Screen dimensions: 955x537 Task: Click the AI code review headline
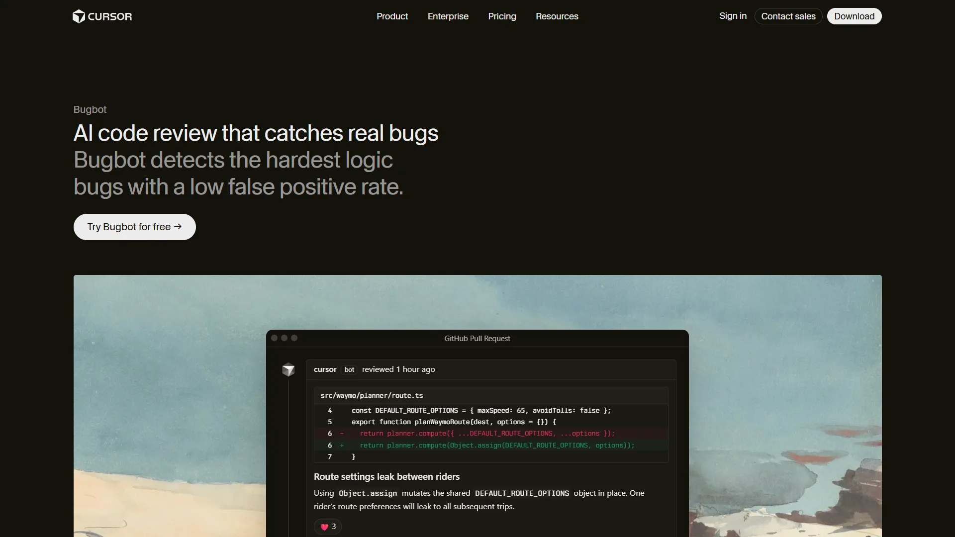(256, 133)
